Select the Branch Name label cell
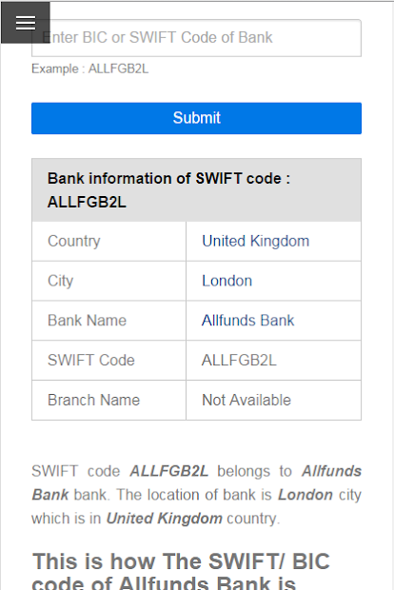394x590 pixels. [x=108, y=400]
